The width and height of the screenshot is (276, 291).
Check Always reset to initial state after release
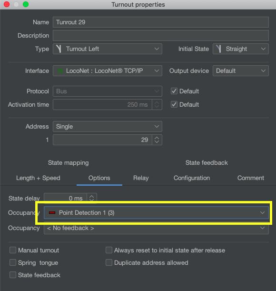pos(109,250)
